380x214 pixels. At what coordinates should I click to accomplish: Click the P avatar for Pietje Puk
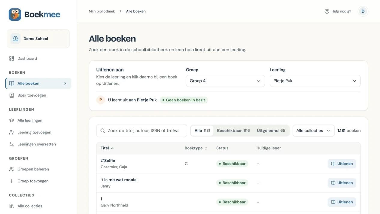[x=101, y=100]
